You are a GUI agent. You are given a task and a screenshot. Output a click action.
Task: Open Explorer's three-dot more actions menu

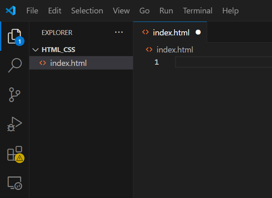[119, 33]
